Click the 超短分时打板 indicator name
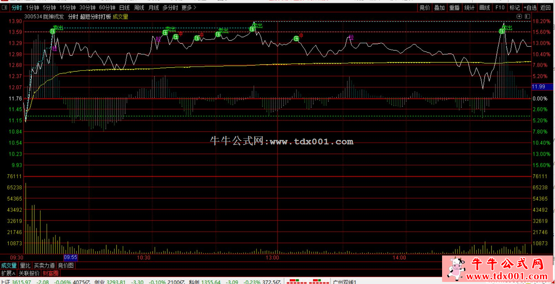The image size is (555, 284). (95, 17)
